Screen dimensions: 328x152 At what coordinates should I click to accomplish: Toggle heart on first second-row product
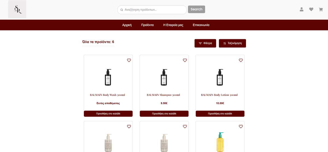click(129, 126)
